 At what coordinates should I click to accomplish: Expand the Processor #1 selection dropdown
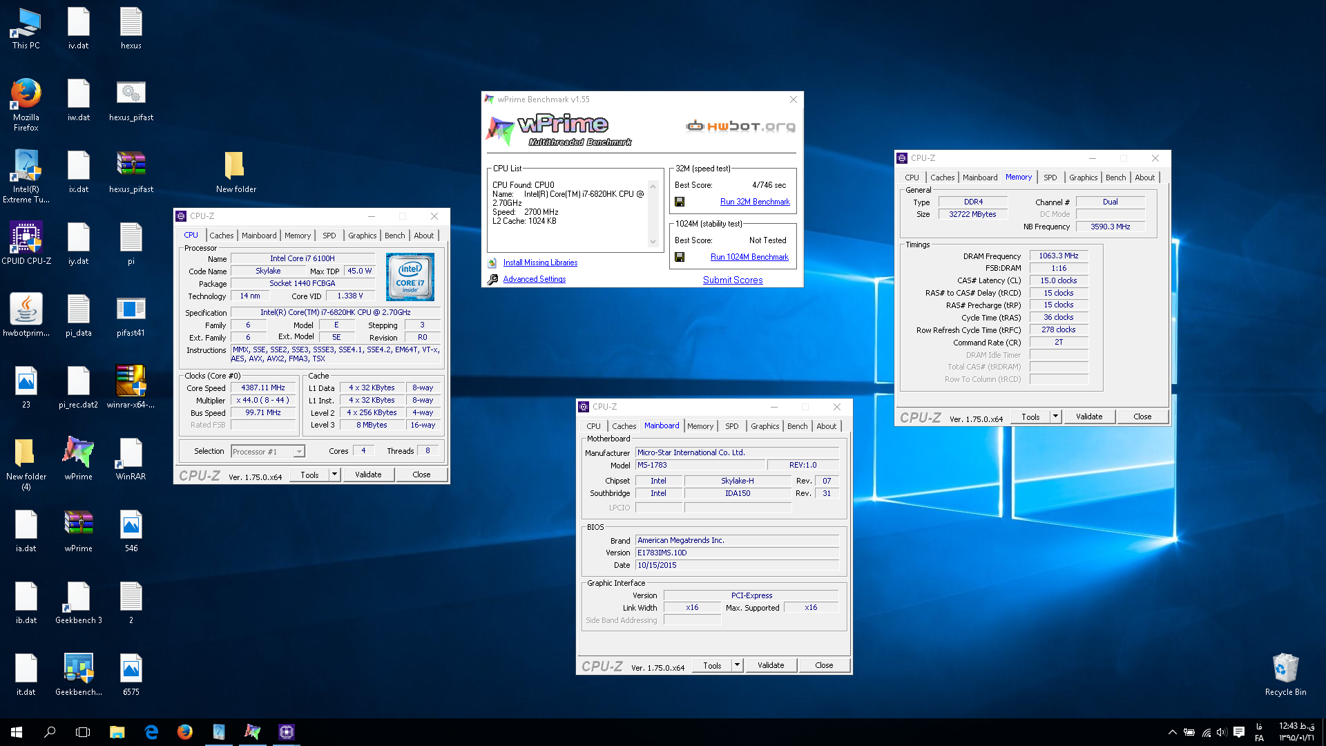299,452
